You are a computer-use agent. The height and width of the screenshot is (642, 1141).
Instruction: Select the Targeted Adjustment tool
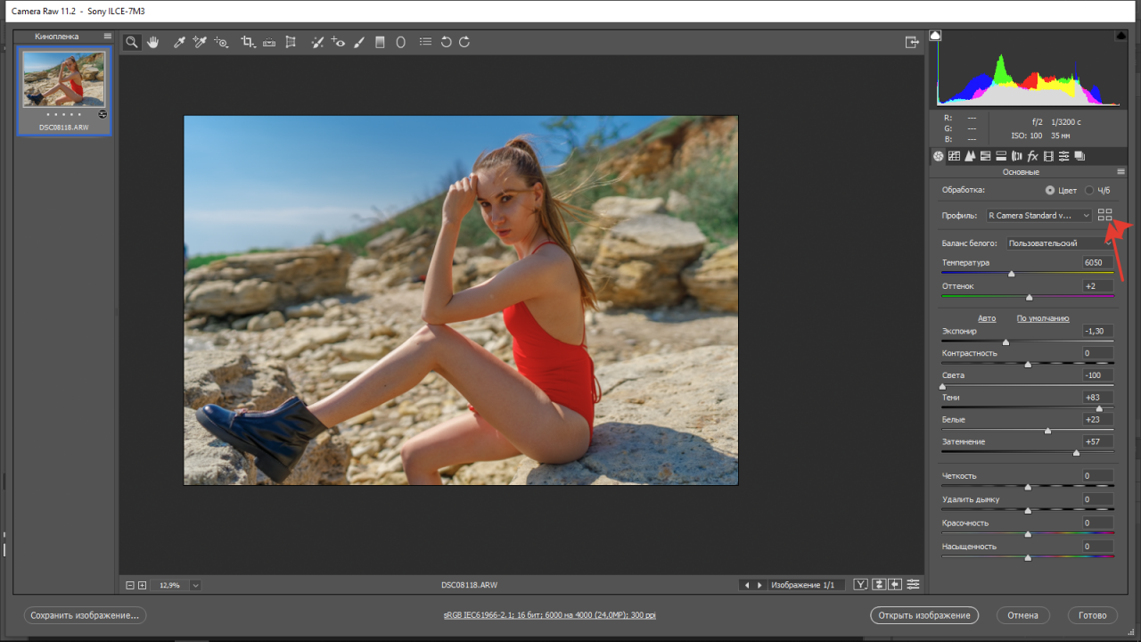[x=221, y=42]
